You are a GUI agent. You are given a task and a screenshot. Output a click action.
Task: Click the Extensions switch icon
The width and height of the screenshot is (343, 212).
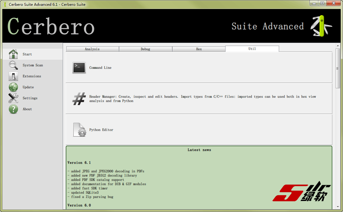point(13,76)
